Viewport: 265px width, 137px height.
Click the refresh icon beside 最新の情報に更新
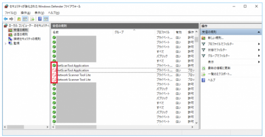coord(204,68)
